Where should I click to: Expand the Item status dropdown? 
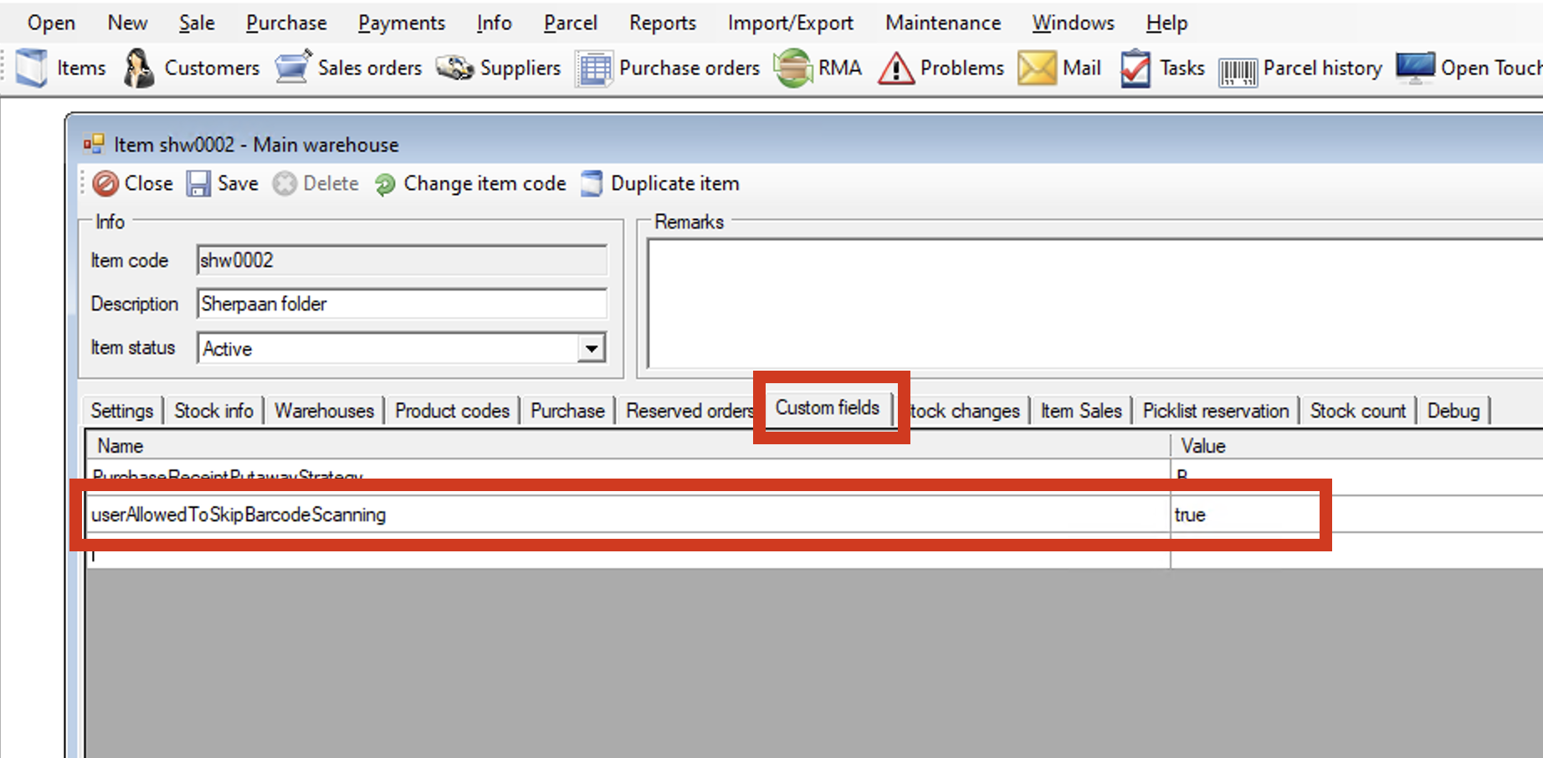591,348
